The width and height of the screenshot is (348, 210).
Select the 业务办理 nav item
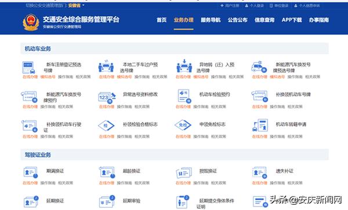183,20
